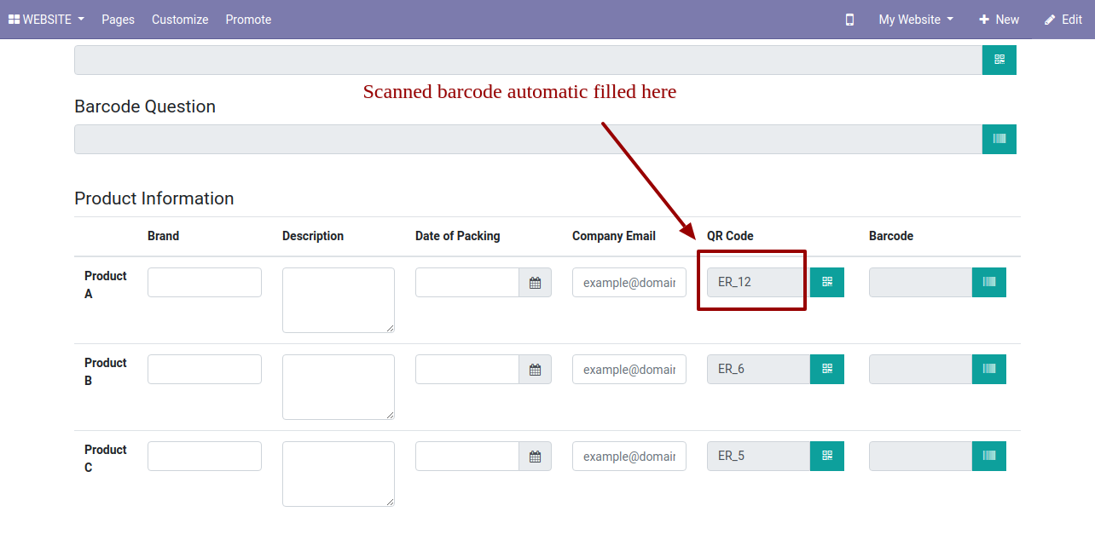Click QR scan icon for Product B
The image size is (1095, 546).
(826, 369)
